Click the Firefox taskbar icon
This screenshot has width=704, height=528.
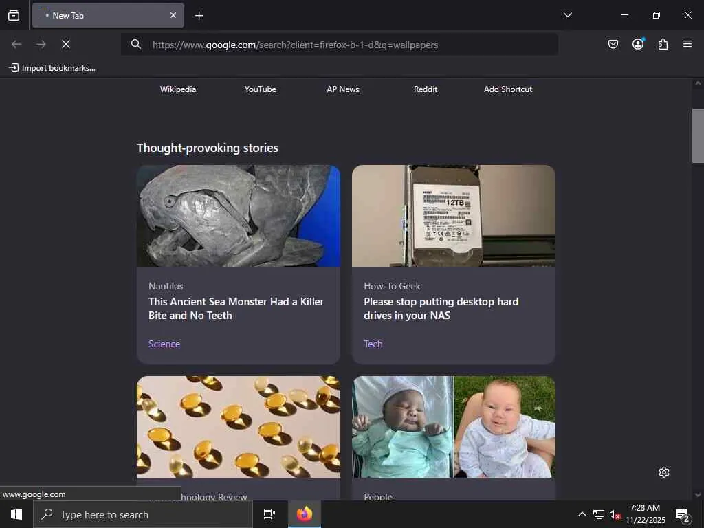coord(304,514)
